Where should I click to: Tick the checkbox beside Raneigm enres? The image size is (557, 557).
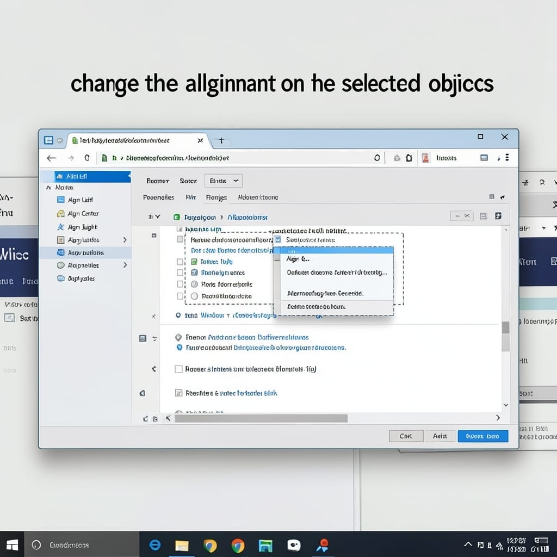[180, 273]
